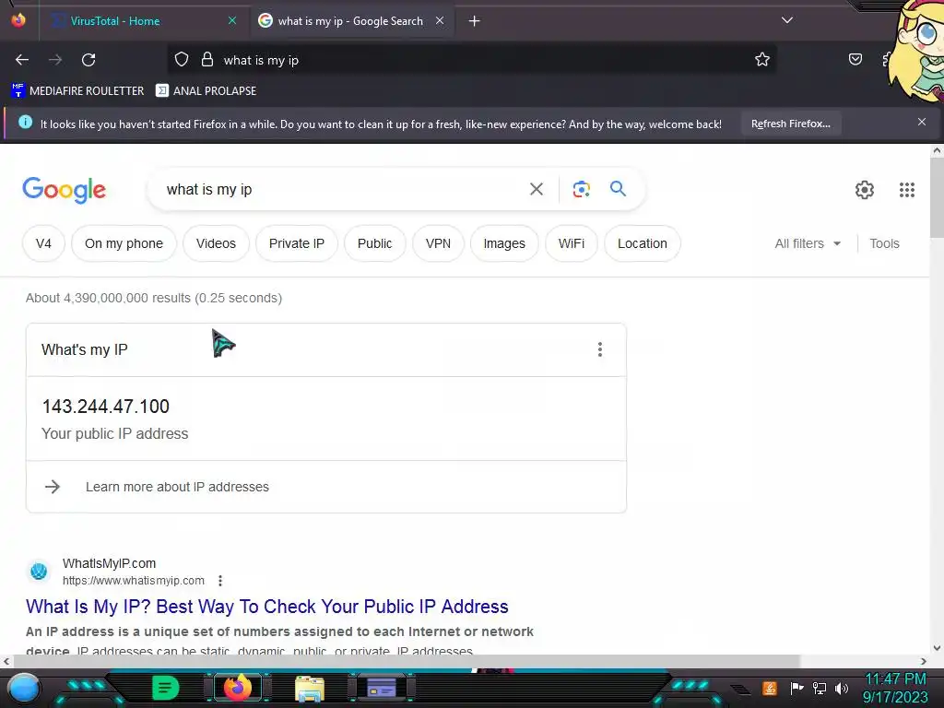This screenshot has height=708, width=944.
Task: Select the Public filter chip
Action: tap(374, 243)
